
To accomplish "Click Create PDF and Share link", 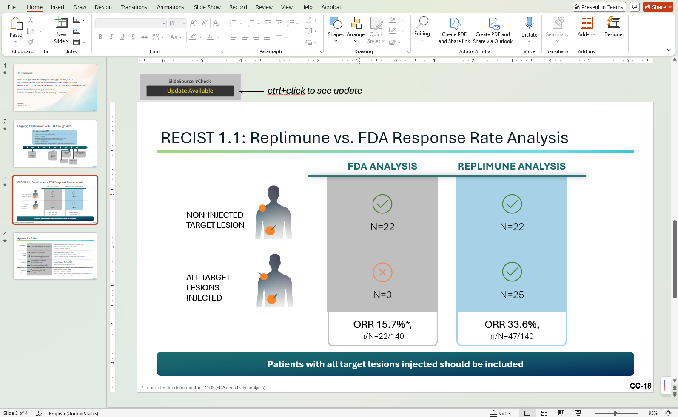I will click(x=454, y=31).
